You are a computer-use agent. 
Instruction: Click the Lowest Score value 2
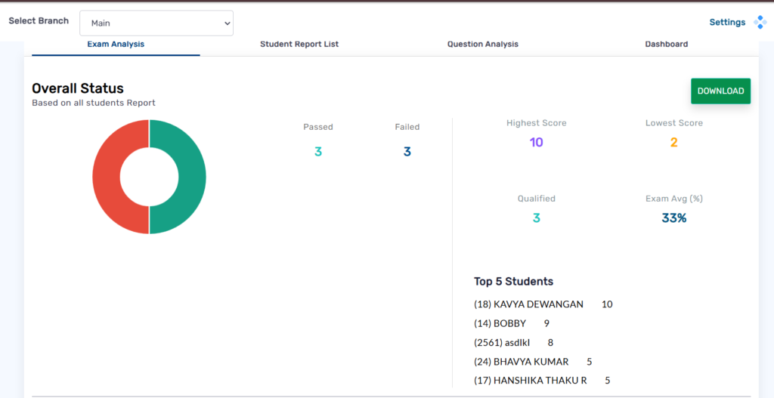[673, 143]
